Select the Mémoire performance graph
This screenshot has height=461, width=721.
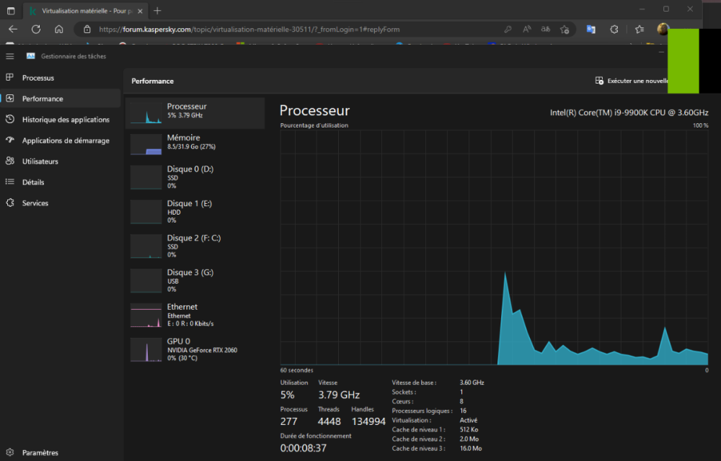point(195,142)
